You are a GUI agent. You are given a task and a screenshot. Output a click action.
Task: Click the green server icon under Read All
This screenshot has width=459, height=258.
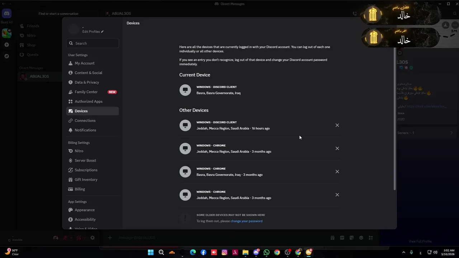pyautogui.click(x=6, y=33)
